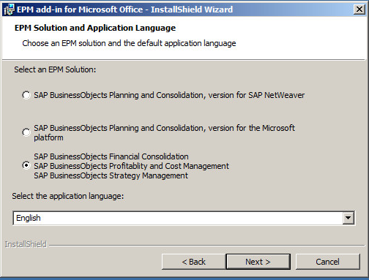
Task: Click the English language combo box field
Action: click(x=184, y=218)
